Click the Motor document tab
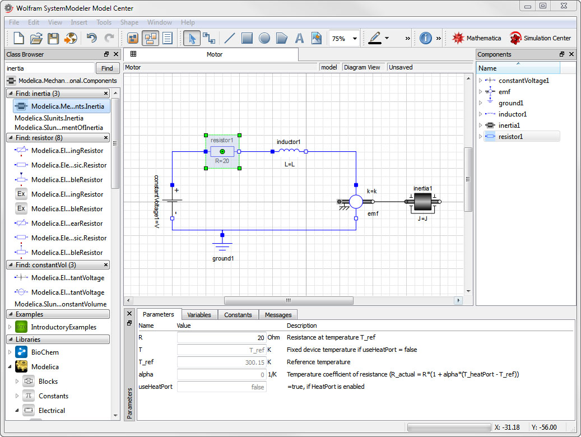Image resolution: width=581 pixels, height=437 pixels. [211, 54]
